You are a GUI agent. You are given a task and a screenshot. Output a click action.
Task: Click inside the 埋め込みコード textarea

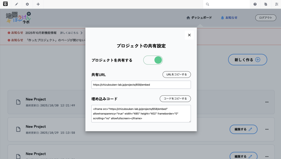click(x=141, y=113)
